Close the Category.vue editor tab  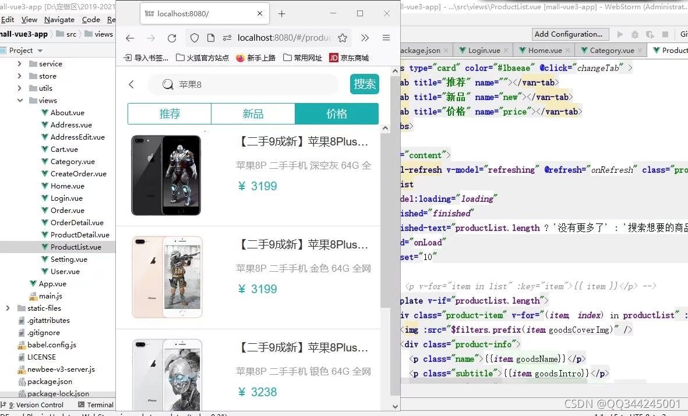click(640, 51)
